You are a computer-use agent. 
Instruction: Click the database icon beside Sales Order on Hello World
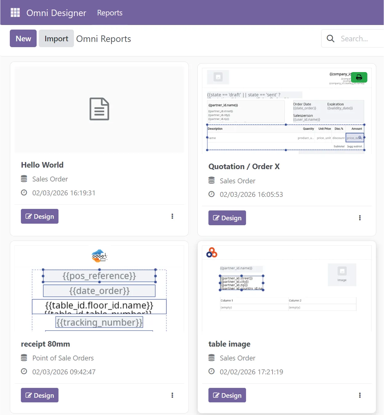[24, 179]
